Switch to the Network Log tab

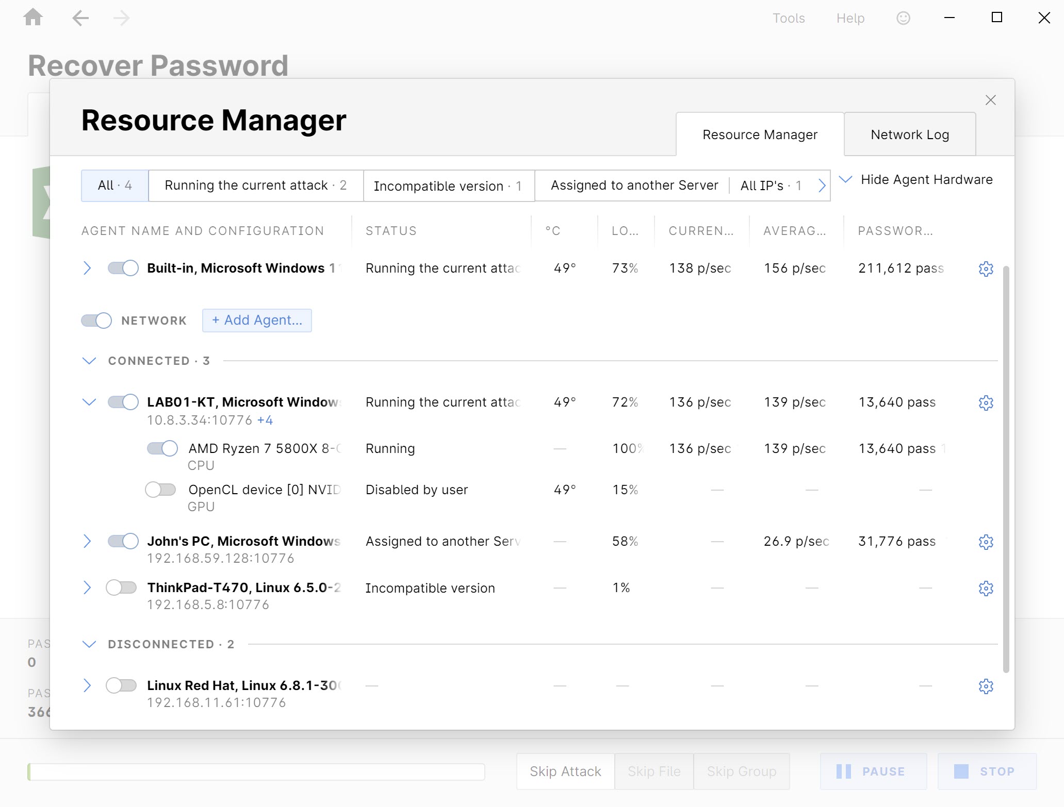click(x=910, y=134)
